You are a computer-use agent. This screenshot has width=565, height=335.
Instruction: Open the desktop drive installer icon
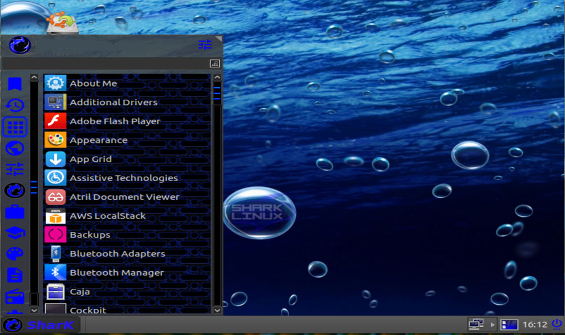[x=62, y=22]
